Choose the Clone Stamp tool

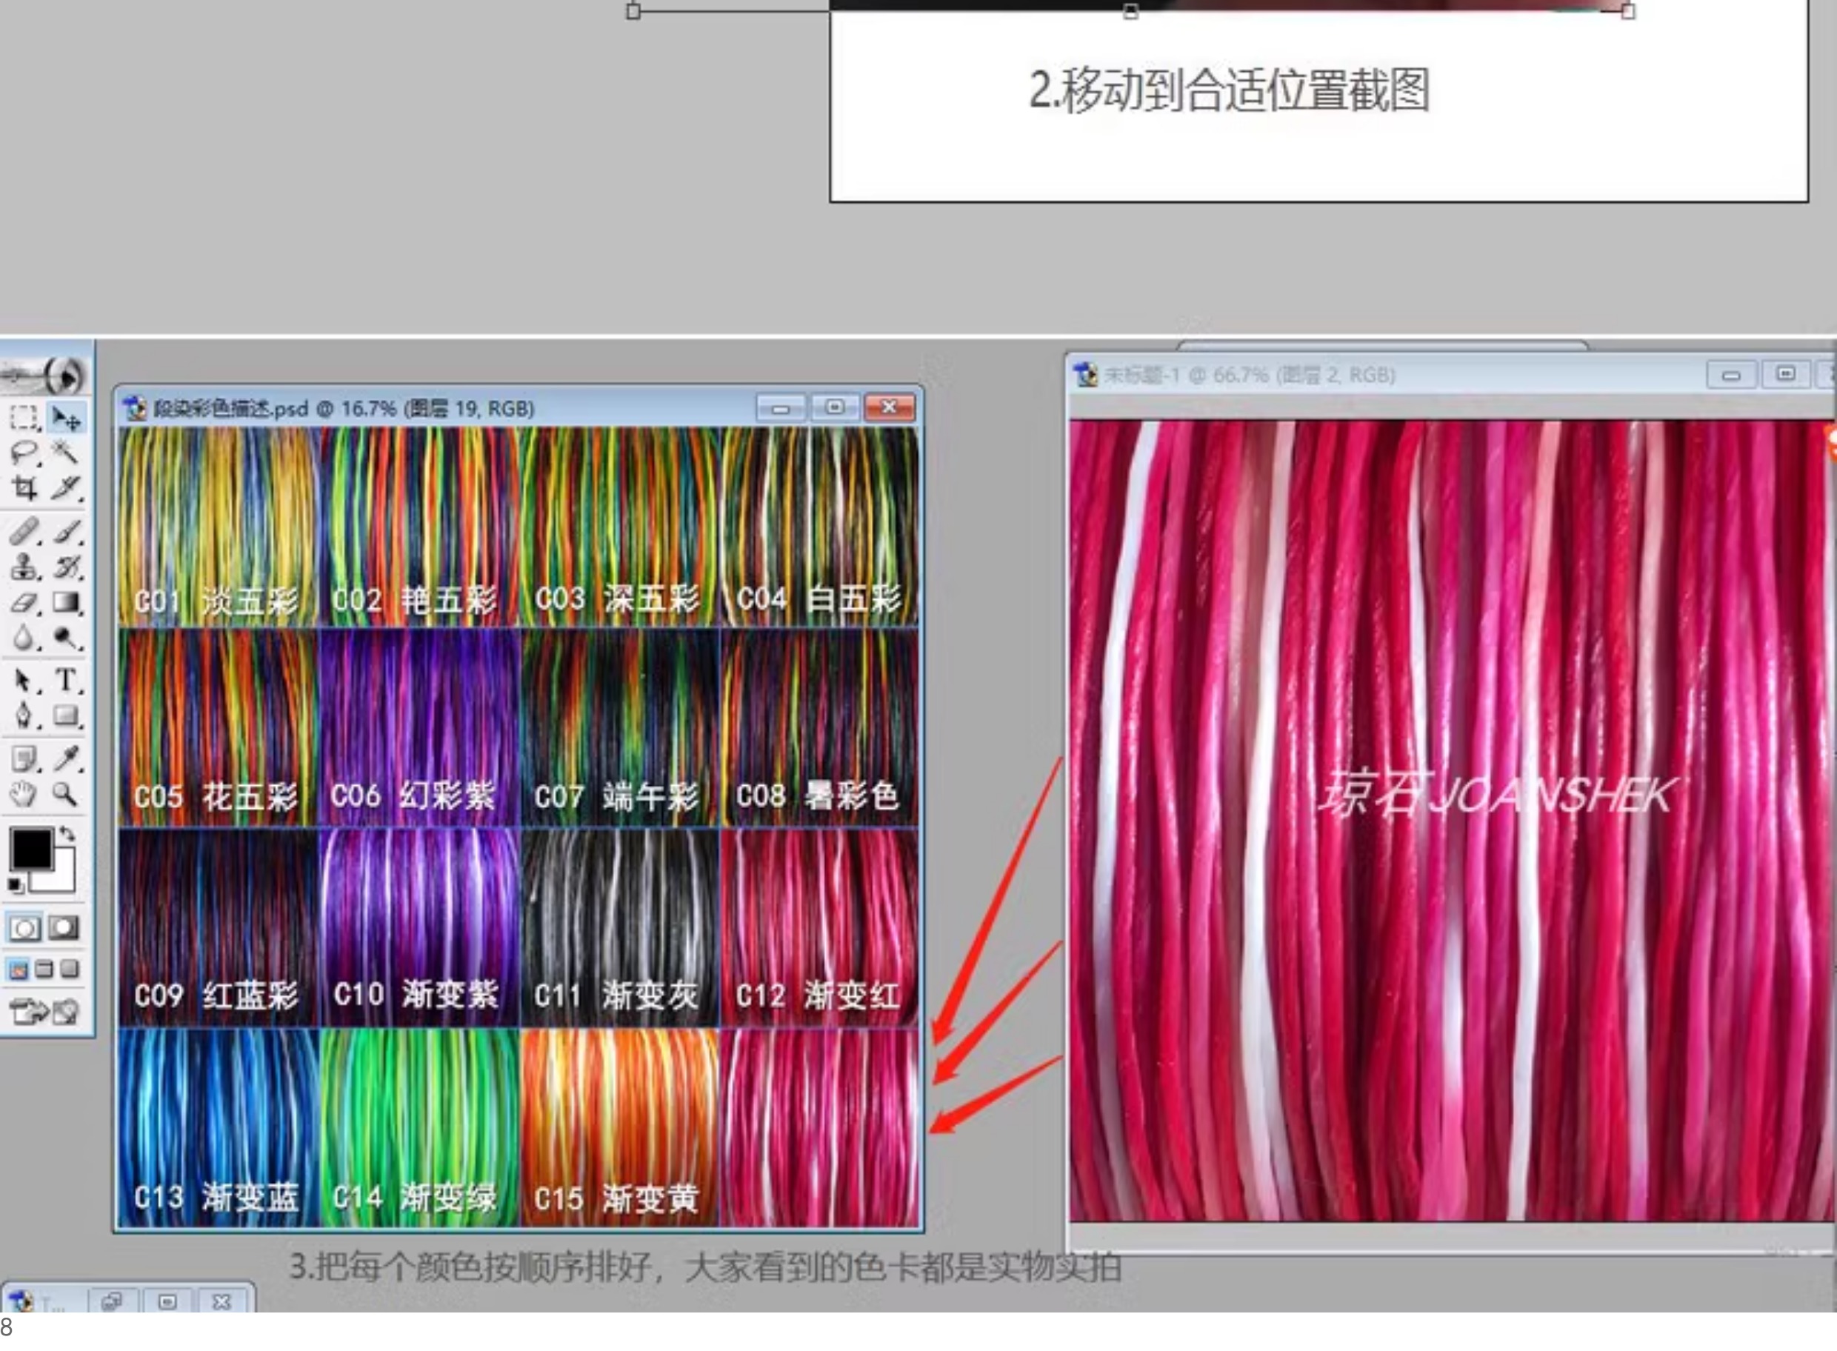23,567
